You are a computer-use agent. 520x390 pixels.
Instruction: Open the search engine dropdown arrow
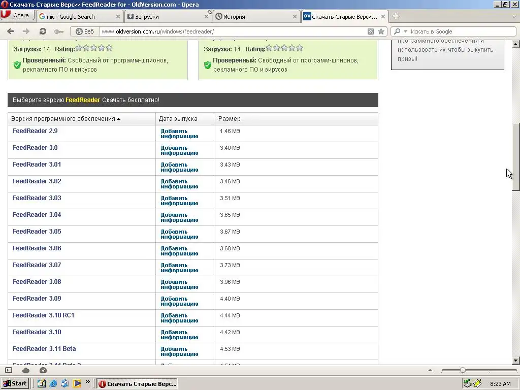405,31
